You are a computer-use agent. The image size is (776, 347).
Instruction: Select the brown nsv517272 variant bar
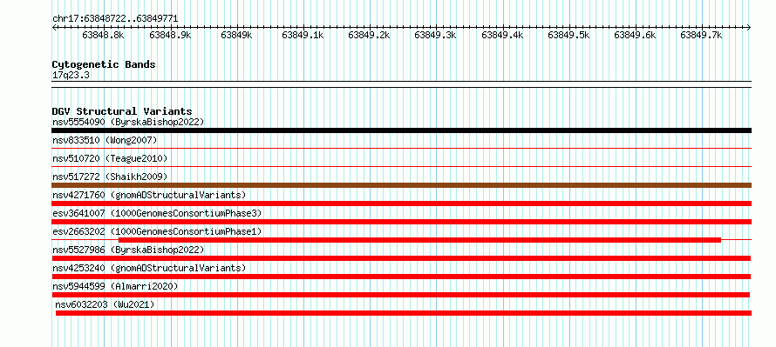tap(401, 185)
